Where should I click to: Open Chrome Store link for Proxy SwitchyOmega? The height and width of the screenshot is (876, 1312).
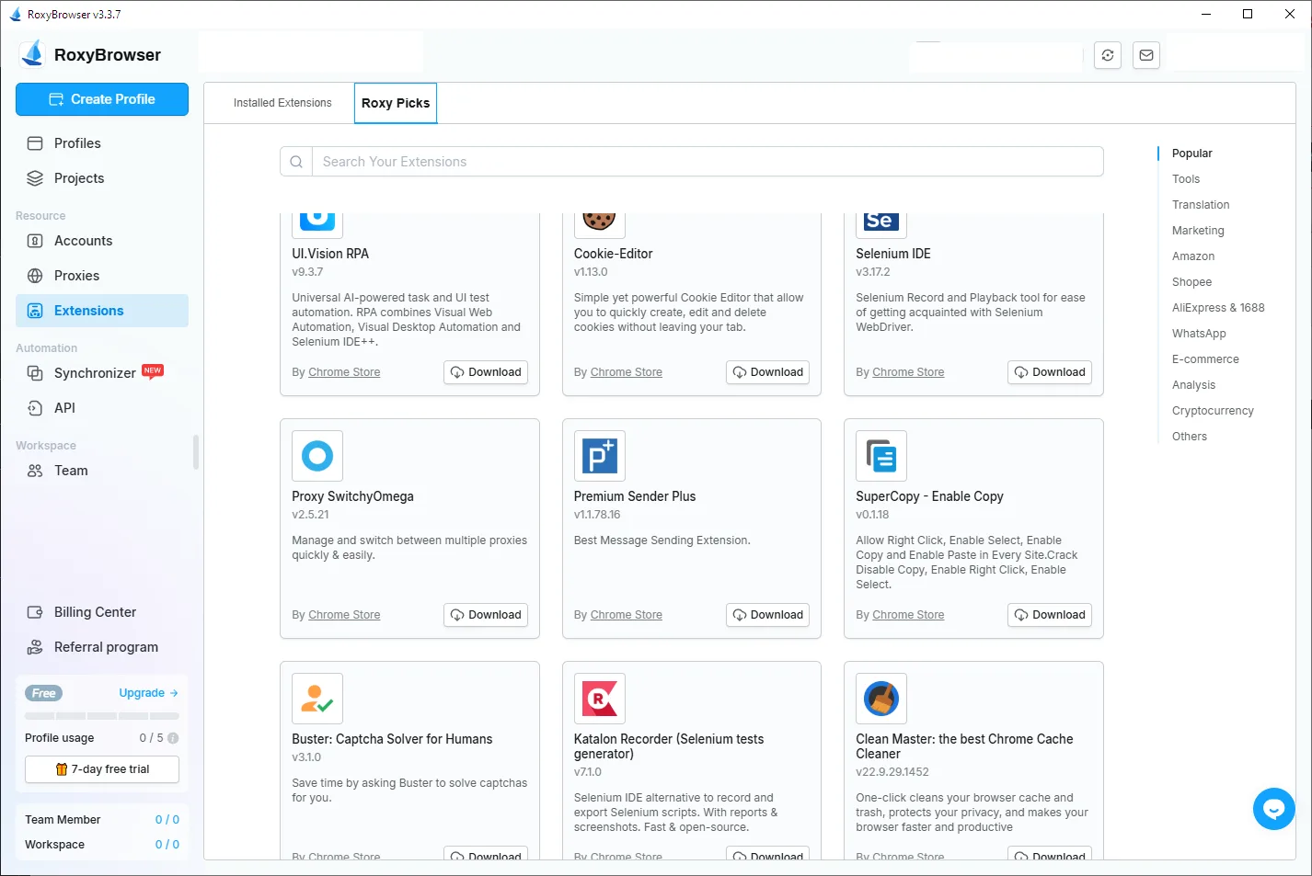[344, 615]
